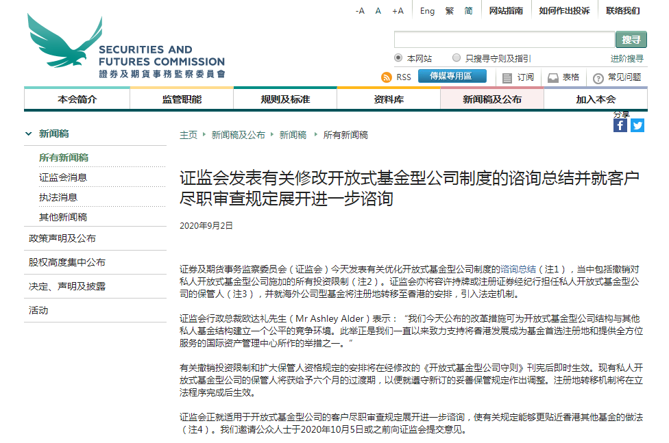Open 股权高度集中公布 in the sidebar
Viewport: 669px width, 443px height.
coord(67,262)
